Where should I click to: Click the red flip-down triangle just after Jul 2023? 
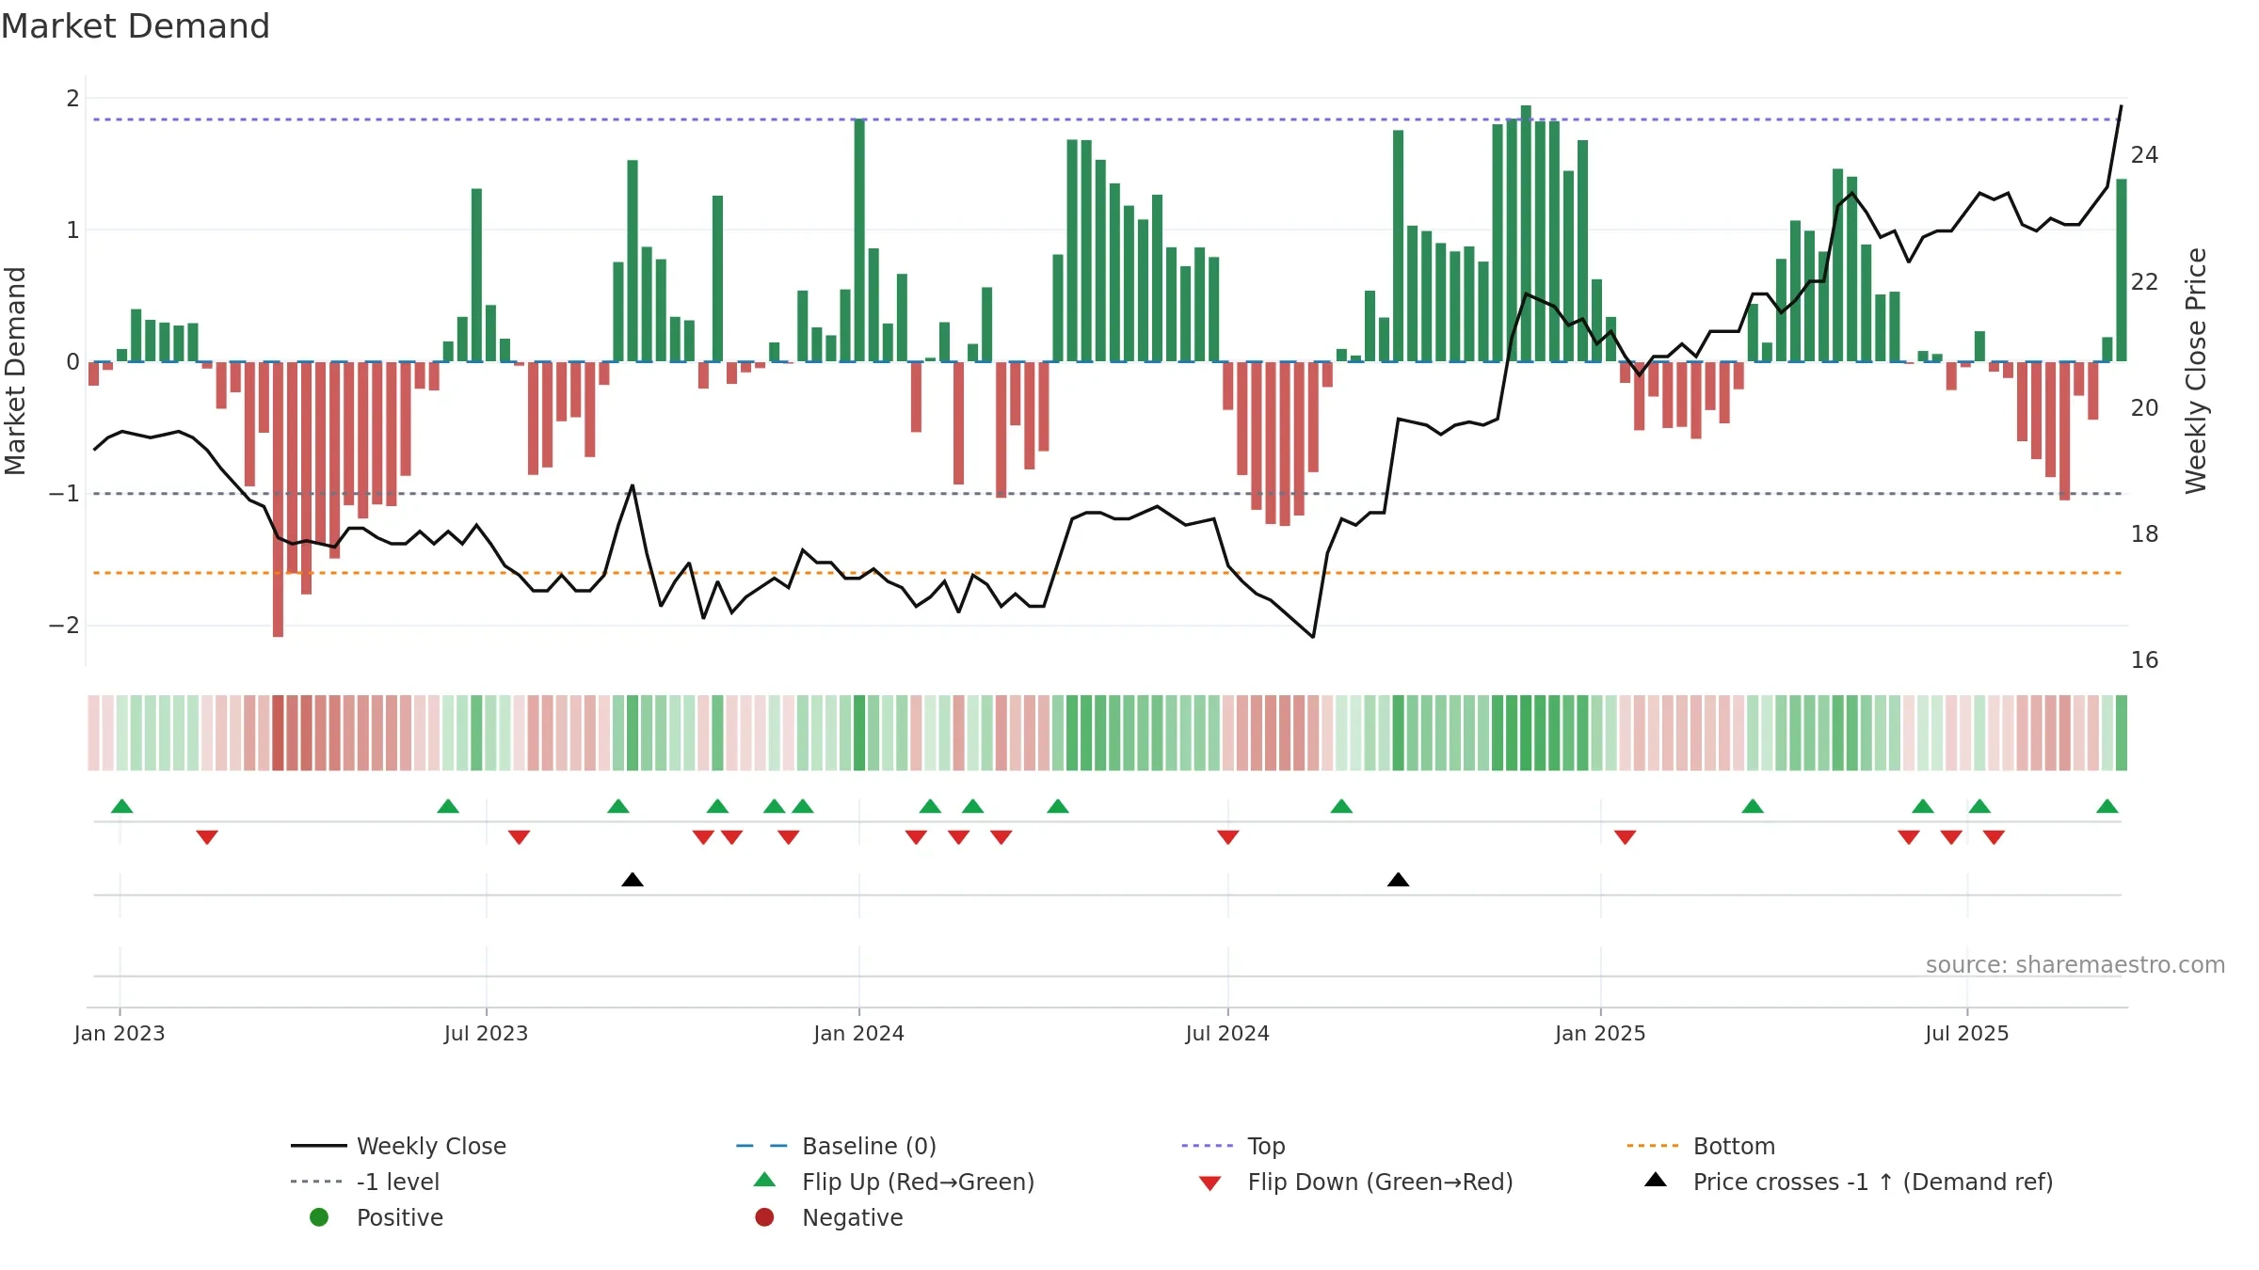coord(519,837)
